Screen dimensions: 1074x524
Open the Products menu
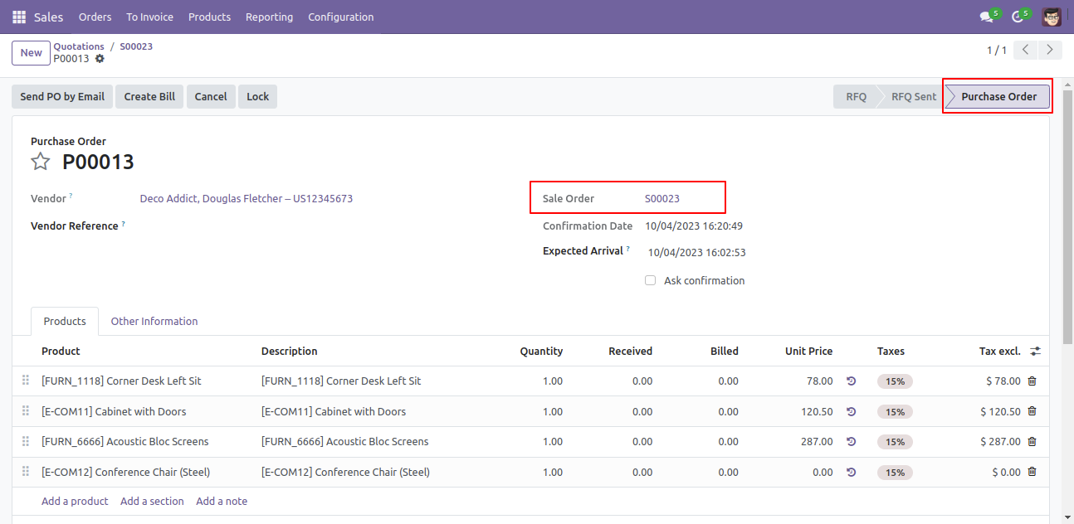(x=209, y=17)
